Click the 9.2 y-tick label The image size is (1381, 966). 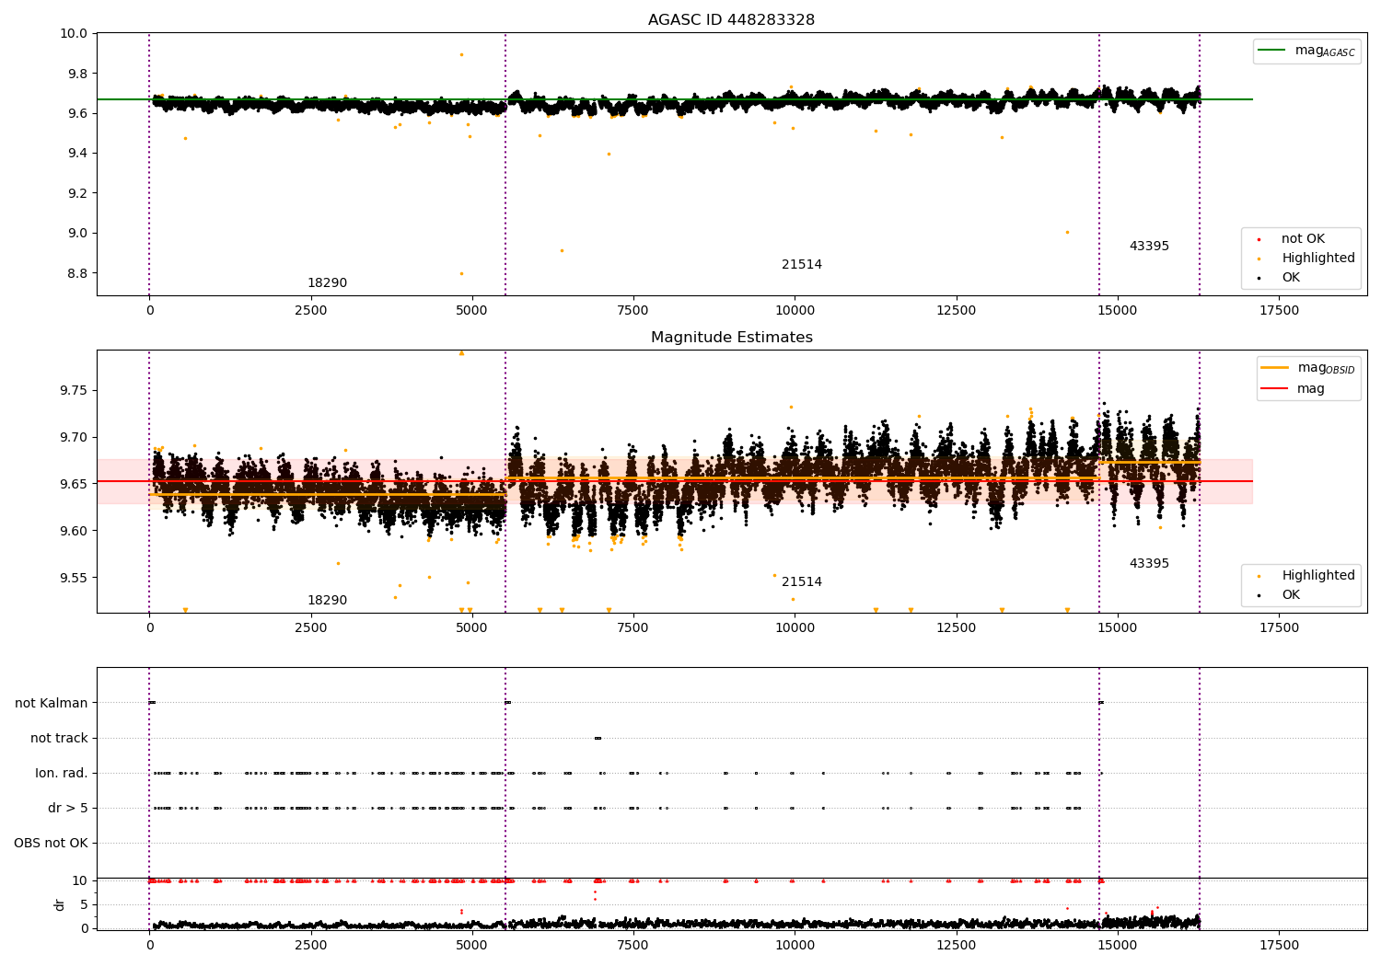click(77, 193)
